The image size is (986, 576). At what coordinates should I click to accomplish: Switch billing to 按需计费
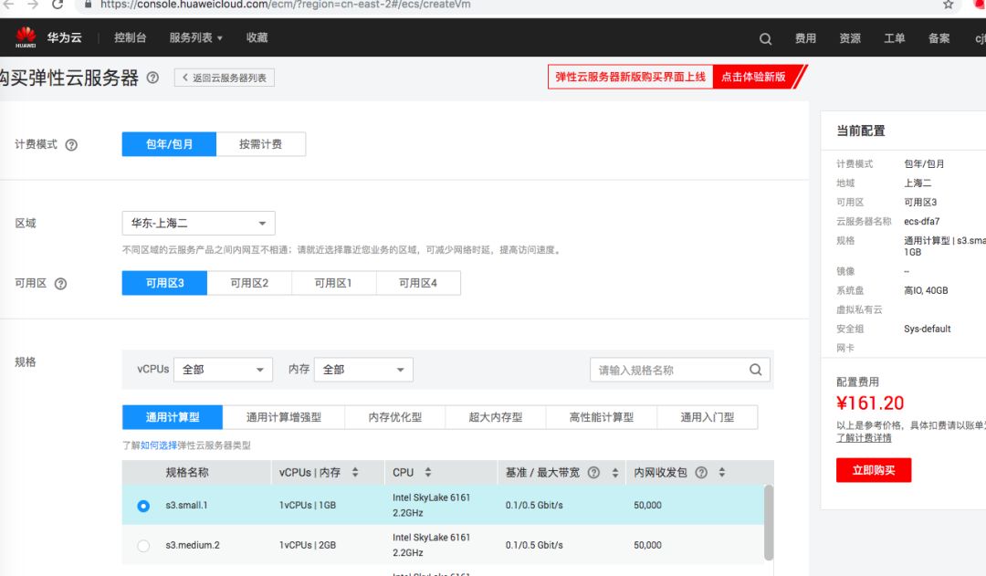(x=260, y=143)
